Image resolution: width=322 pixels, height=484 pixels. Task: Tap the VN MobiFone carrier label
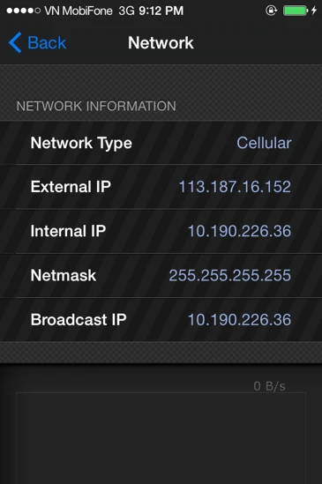click(x=79, y=11)
